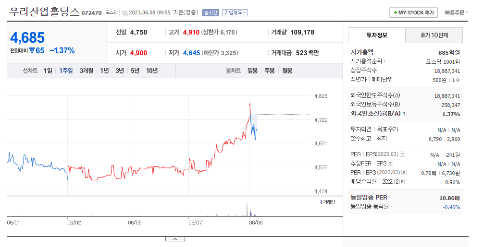Click the 06/08 date marker on the axis
Screen dimensions: 483x247
point(256,223)
